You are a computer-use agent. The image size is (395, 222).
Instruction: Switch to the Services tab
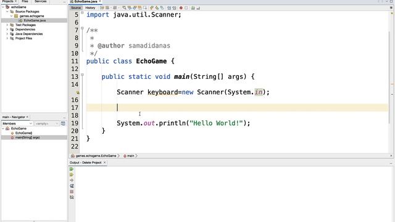(x=40, y=1)
